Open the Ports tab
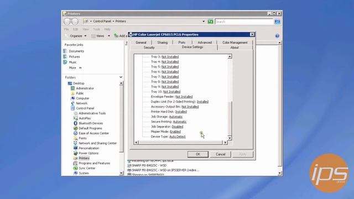This screenshot has width=354, height=199. coord(182,43)
